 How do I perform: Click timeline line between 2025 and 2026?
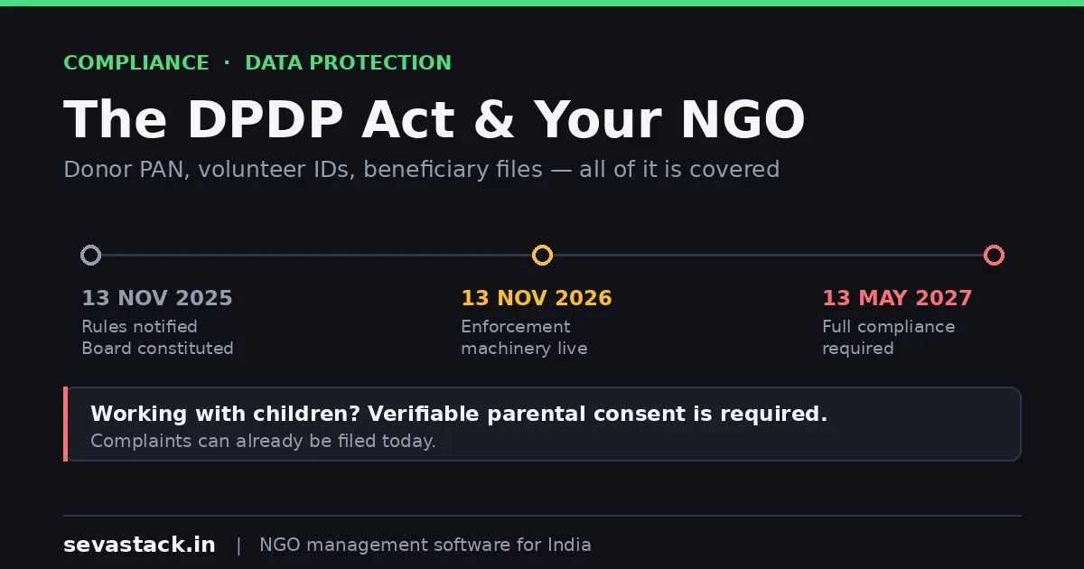pyautogui.click(x=316, y=255)
